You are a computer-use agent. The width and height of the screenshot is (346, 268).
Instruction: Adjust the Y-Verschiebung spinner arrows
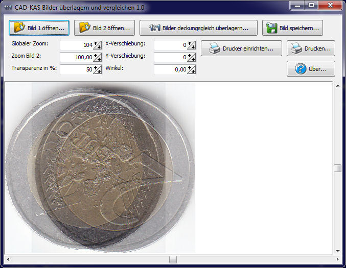pyautogui.click(x=192, y=57)
